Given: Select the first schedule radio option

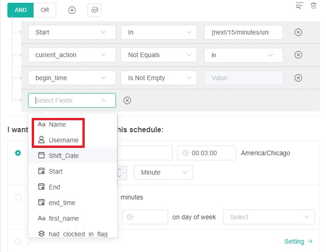Looking at the screenshot, I should 18,153.
